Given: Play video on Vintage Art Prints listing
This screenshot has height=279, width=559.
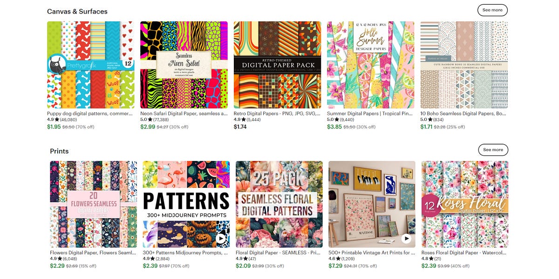Looking at the screenshot, I should coord(407,239).
